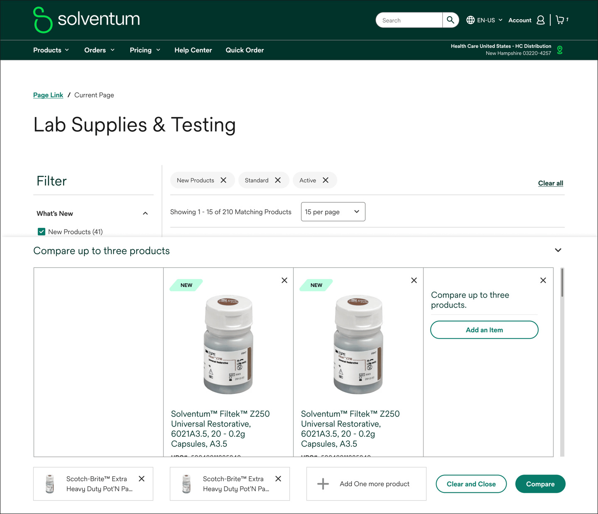The image size is (598, 514).
Task: Close the Add an Item compare card
Action: (x=543, y=280)
